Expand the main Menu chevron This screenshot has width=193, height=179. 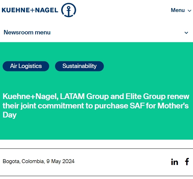click(x=189, y=11)
